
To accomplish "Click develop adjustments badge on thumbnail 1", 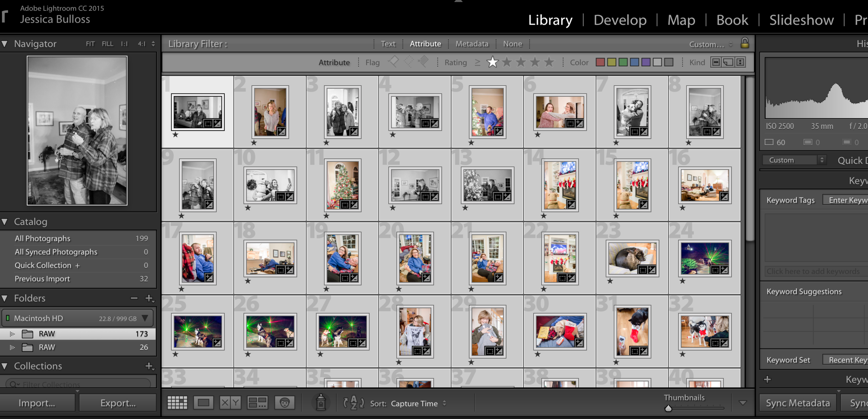I will [x=217, y=123].
